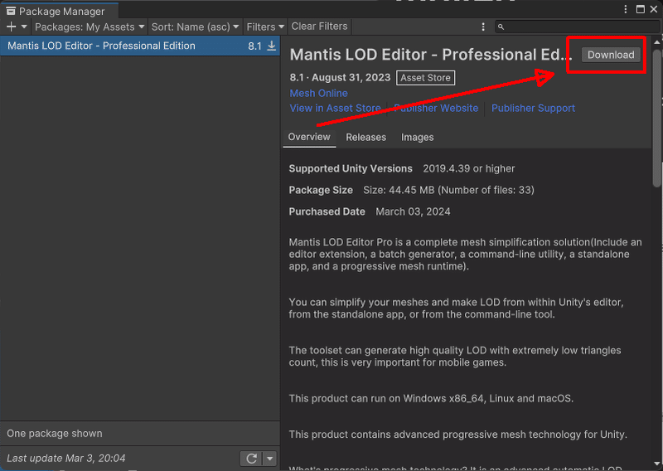Open the View in Asset Store link
This screenshot has height=471, width=663.
[x=335, y=109]
